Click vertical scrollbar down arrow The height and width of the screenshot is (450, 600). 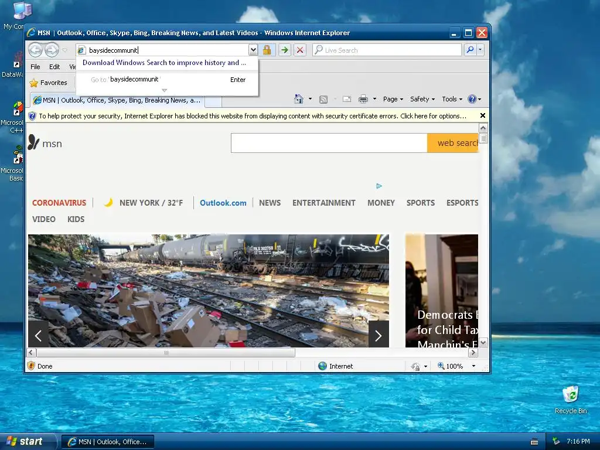483,343
